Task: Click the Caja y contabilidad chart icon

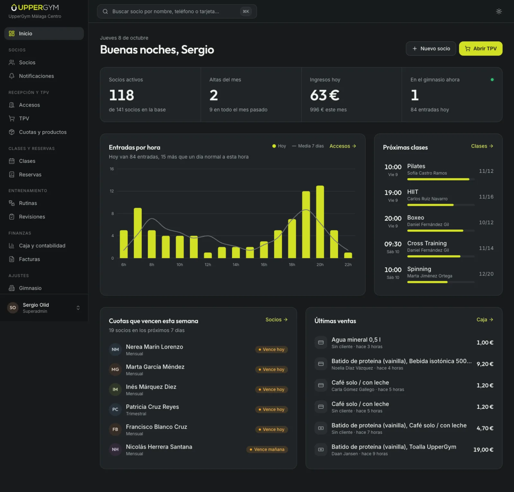Action: tap(12, 245)
